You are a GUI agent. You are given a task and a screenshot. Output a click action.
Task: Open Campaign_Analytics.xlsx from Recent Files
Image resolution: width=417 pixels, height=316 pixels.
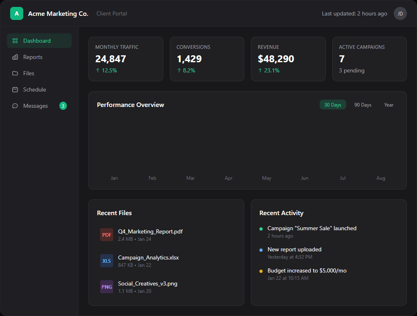(148, 257)
